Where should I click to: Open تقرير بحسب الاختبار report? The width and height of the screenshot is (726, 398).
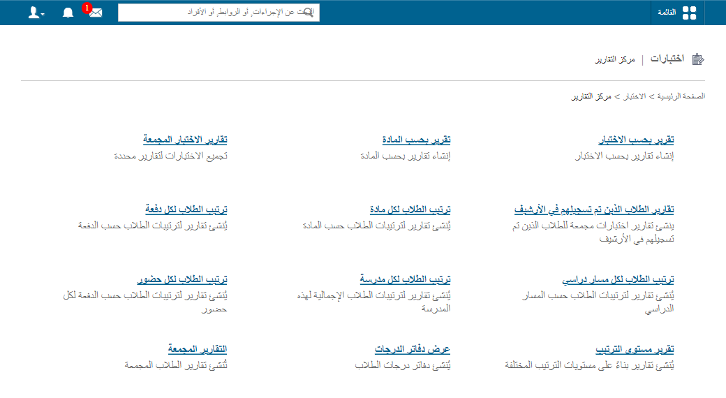636,140
